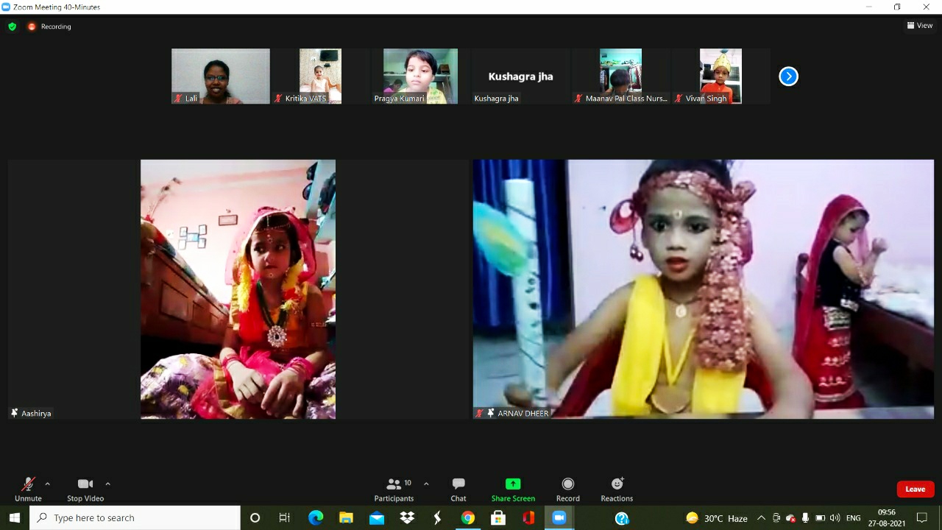Open the notification center icon

(922, 518)
